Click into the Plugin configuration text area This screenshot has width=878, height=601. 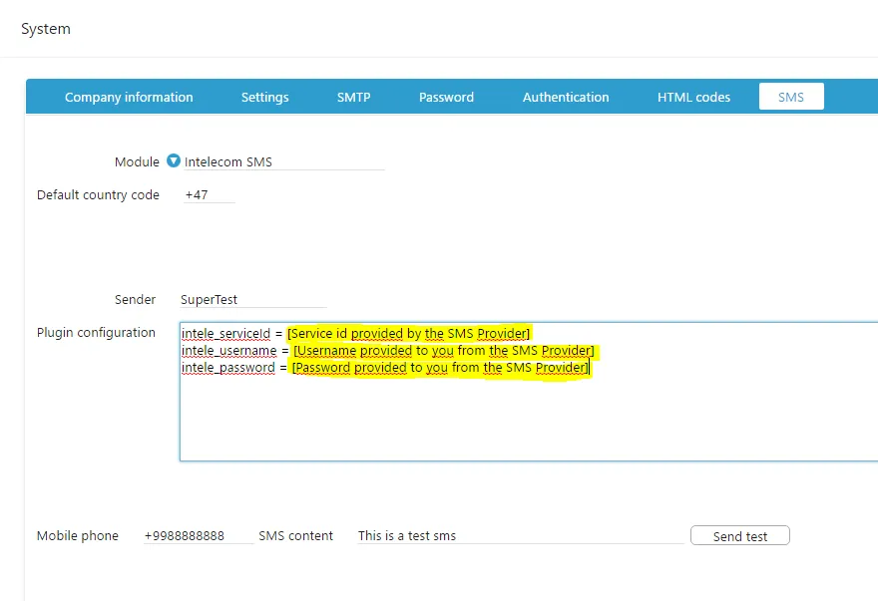pos(529,392)
